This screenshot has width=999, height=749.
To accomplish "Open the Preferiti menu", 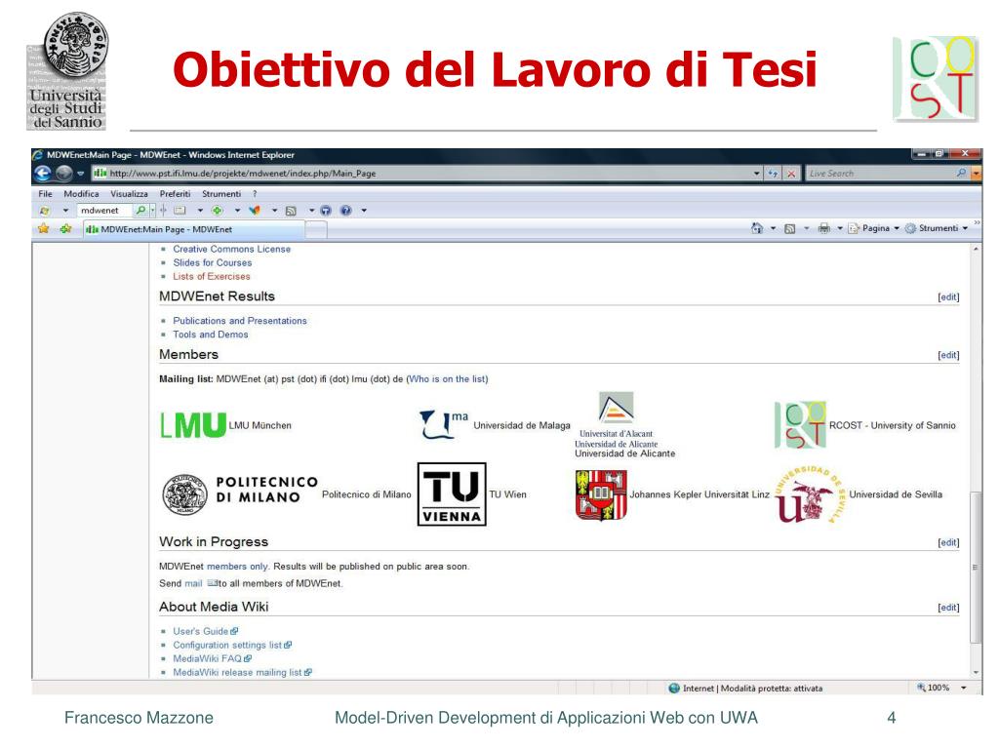I will tap(176, 194).
